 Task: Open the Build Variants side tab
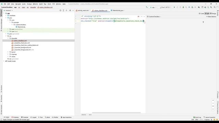(x=1, y=109)
